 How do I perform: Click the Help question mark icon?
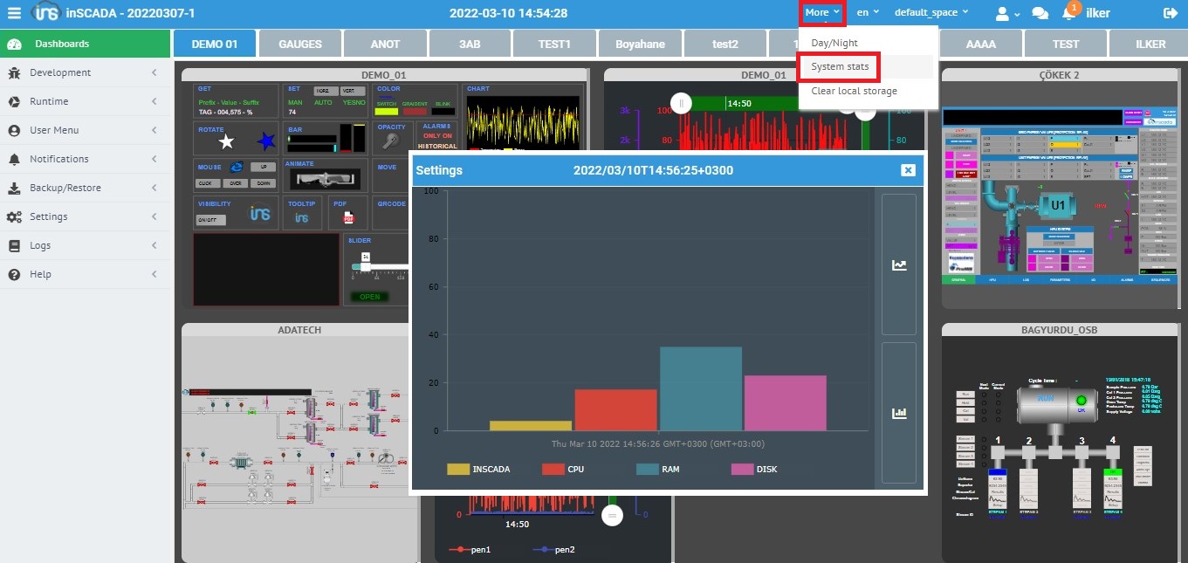pos(14,274)
